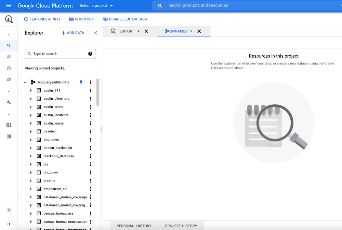This screenshot has height=230, width=342.
Task: Expand the baseball dataset
Action: (30, 131)
